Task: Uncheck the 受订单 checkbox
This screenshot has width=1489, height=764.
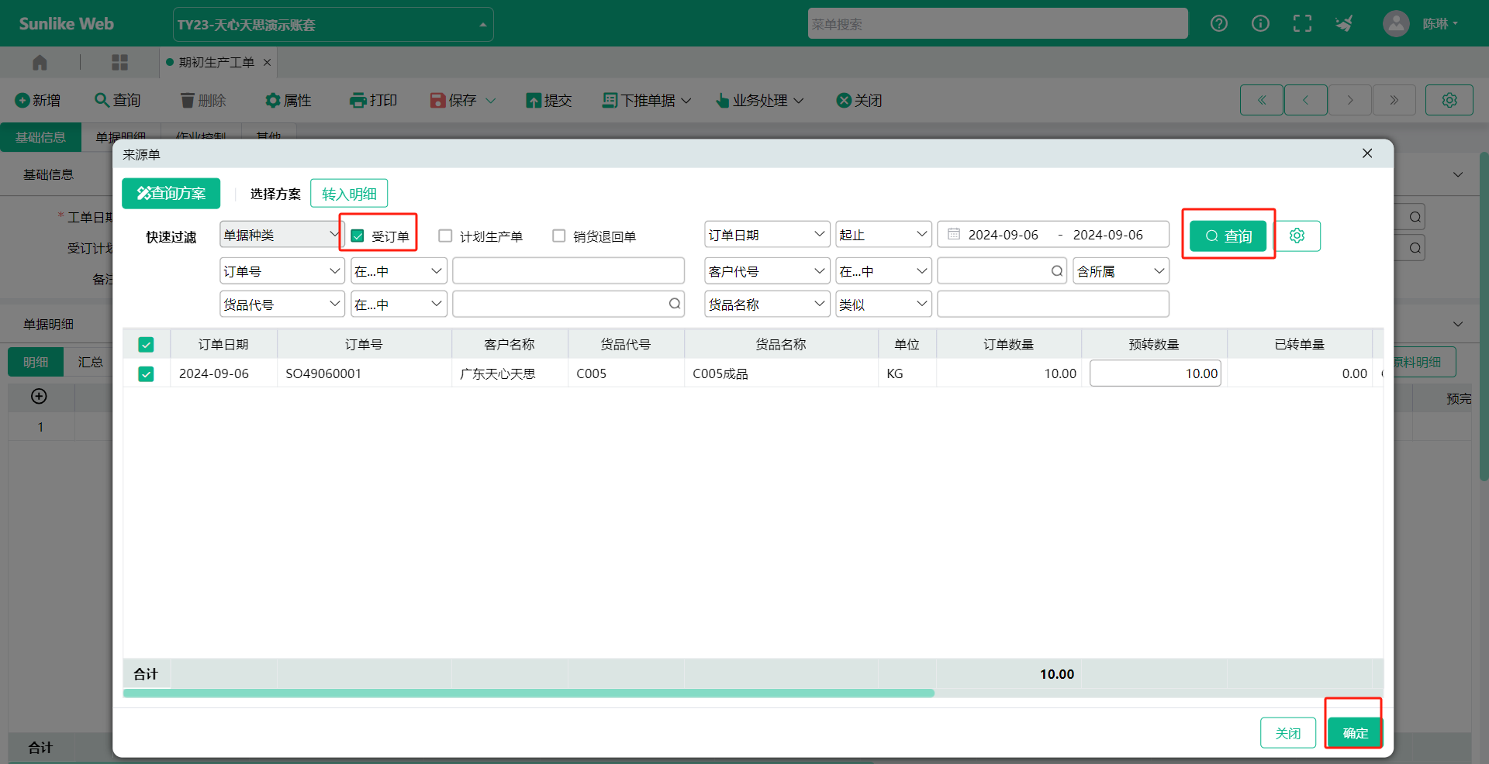Action: point(358,236)
